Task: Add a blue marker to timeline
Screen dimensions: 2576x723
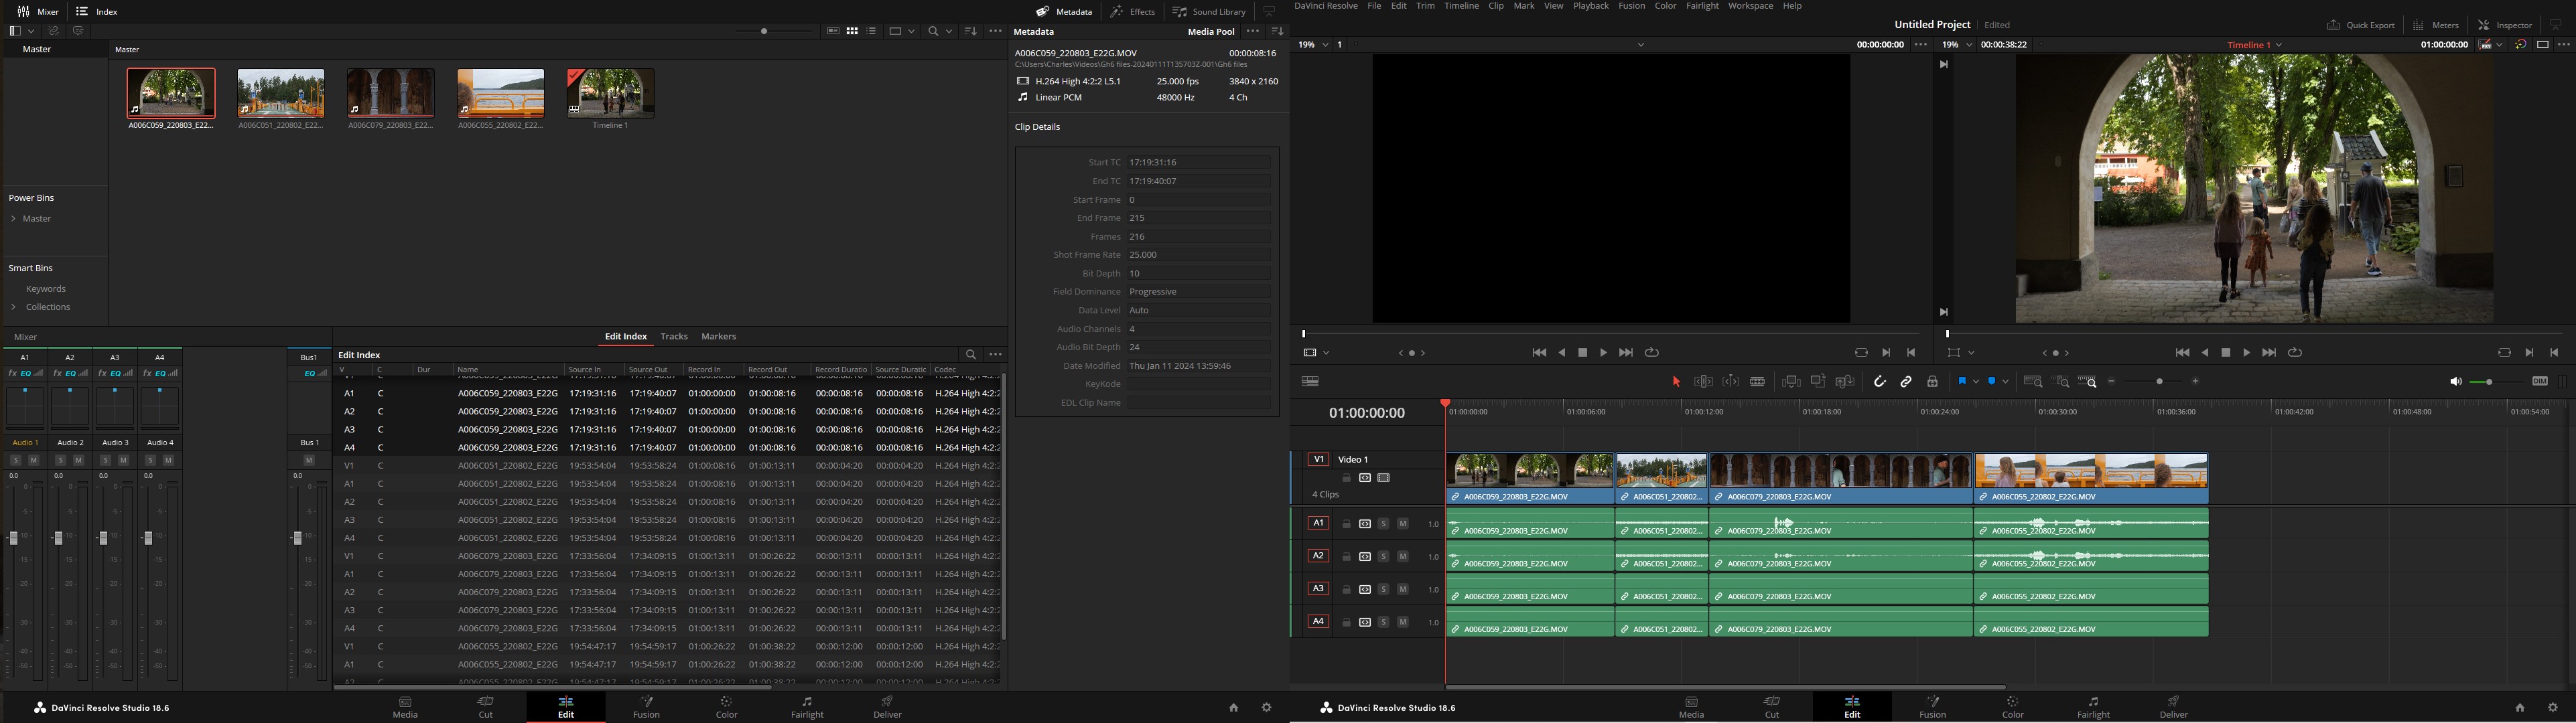Action: click(x=1992, y=382)
